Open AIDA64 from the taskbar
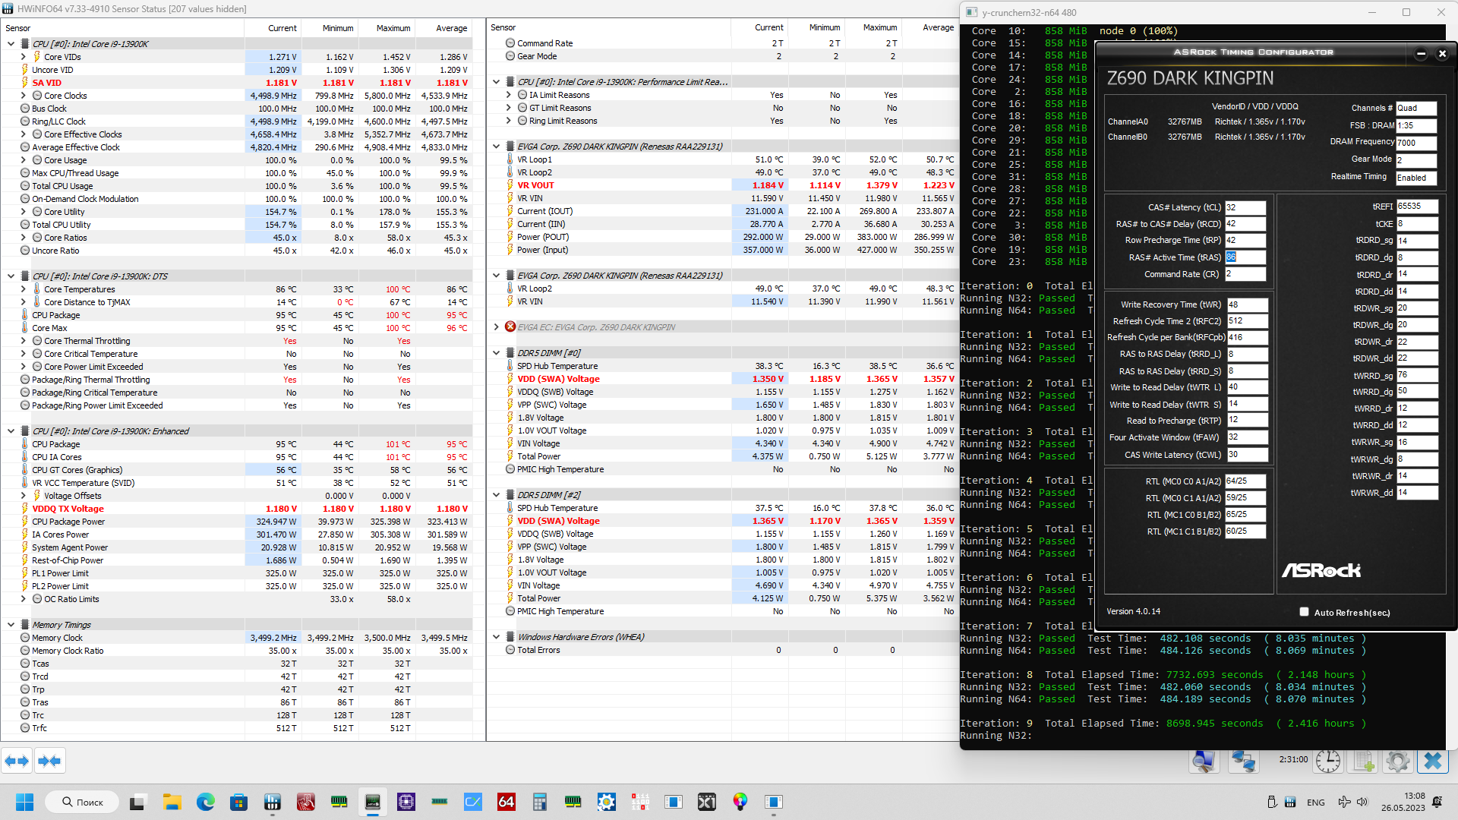Viewport: 1458px width, 820px height. point(507,802)
